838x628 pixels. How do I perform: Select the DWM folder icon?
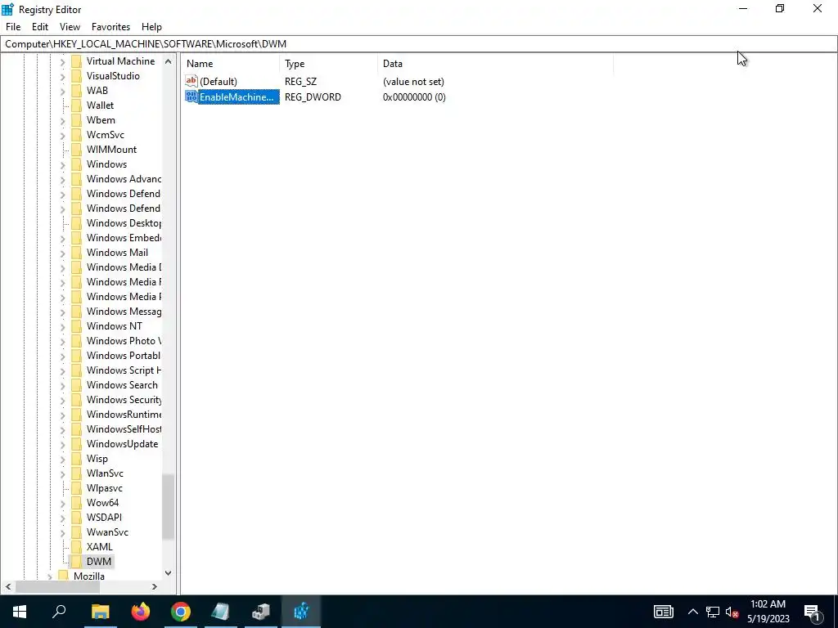click(x=76, y=562)
